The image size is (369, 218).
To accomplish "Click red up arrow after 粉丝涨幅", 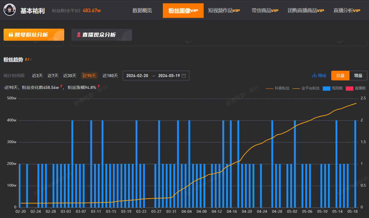I will tap(99, 86).
